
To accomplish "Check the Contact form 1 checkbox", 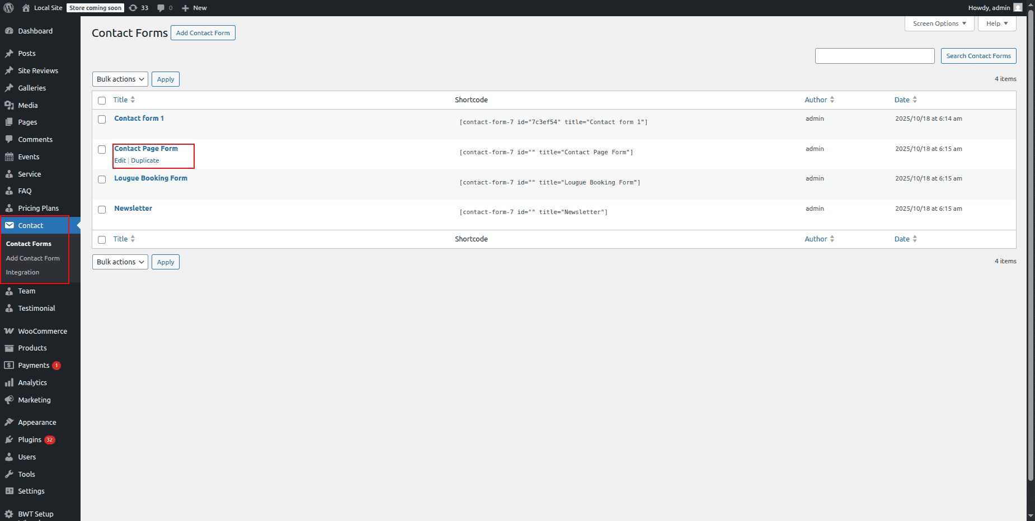I will point(102,119).
